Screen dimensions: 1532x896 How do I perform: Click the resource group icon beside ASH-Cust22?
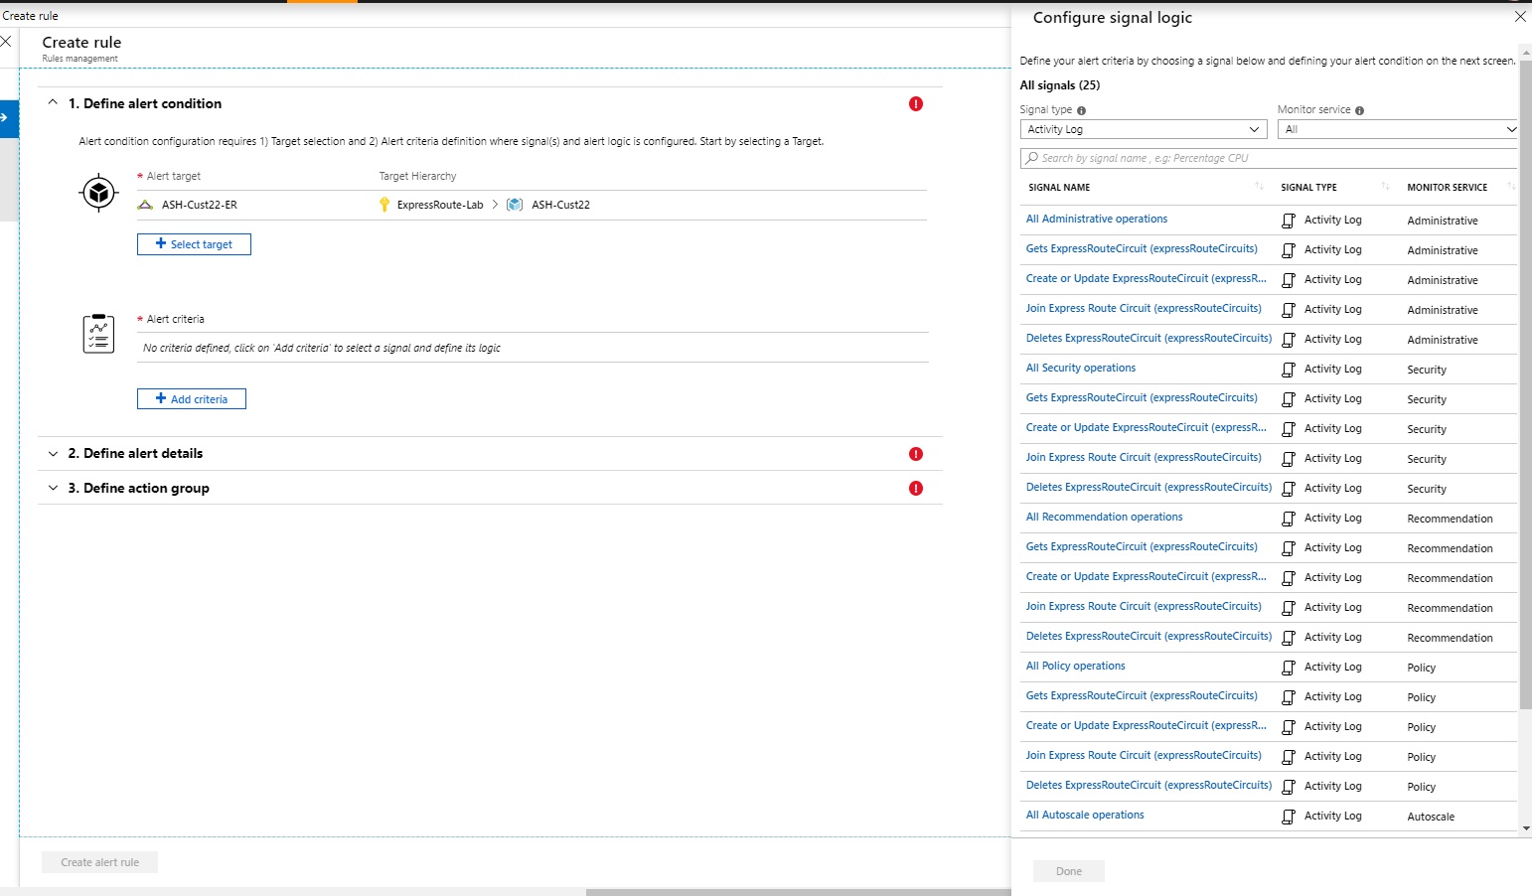[x=515, y=205]
